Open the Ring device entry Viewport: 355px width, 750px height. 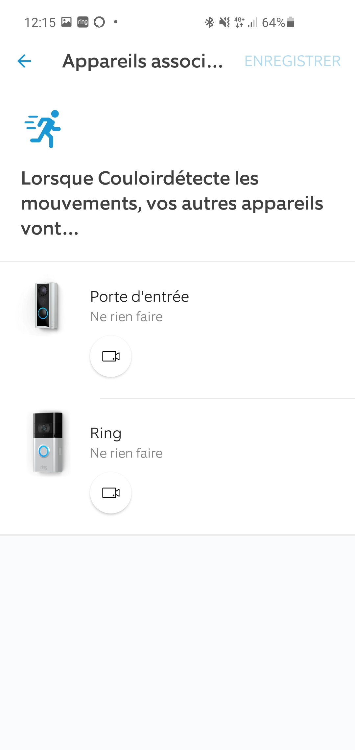[x=106, y=433]
